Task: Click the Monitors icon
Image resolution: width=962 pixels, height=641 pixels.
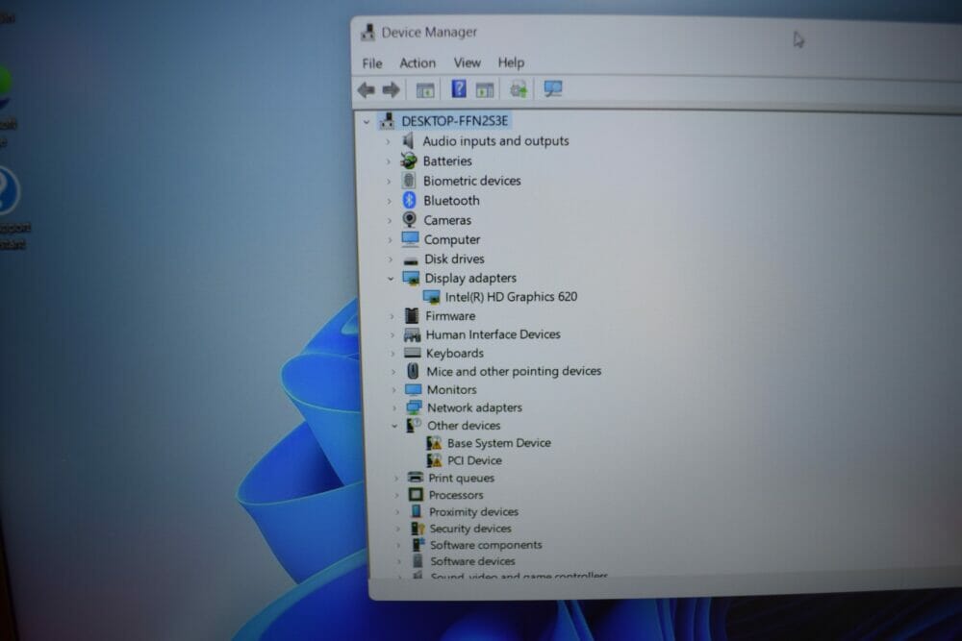Action: pos(414,389)
